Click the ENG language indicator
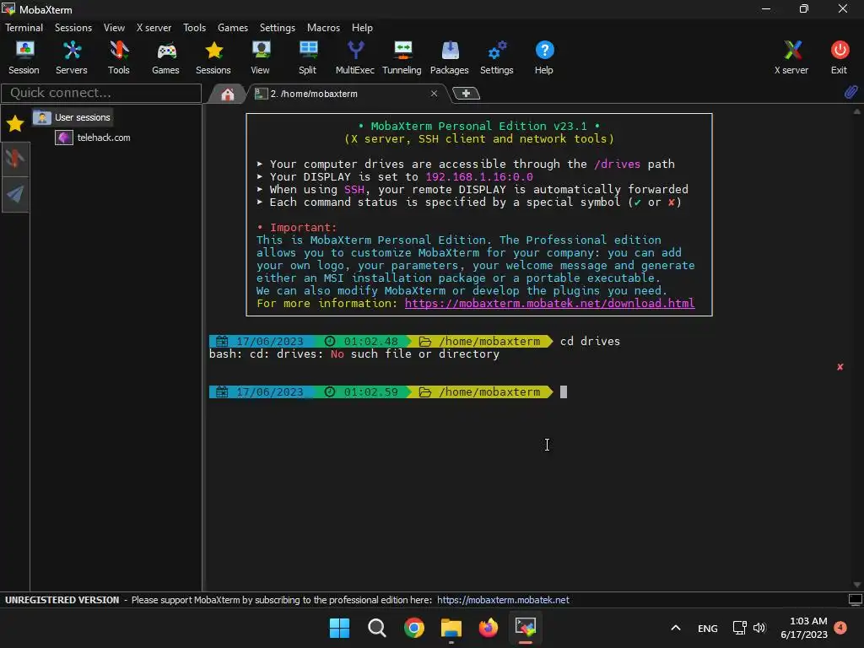This screenshot has height=648, width=864. pos(708,628)
